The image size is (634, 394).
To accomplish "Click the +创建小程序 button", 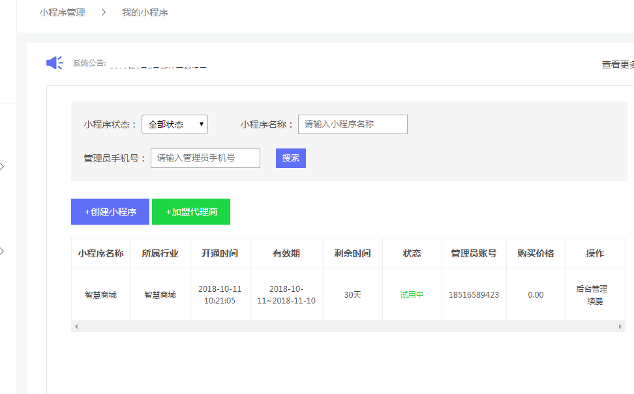I will (110, 212).
